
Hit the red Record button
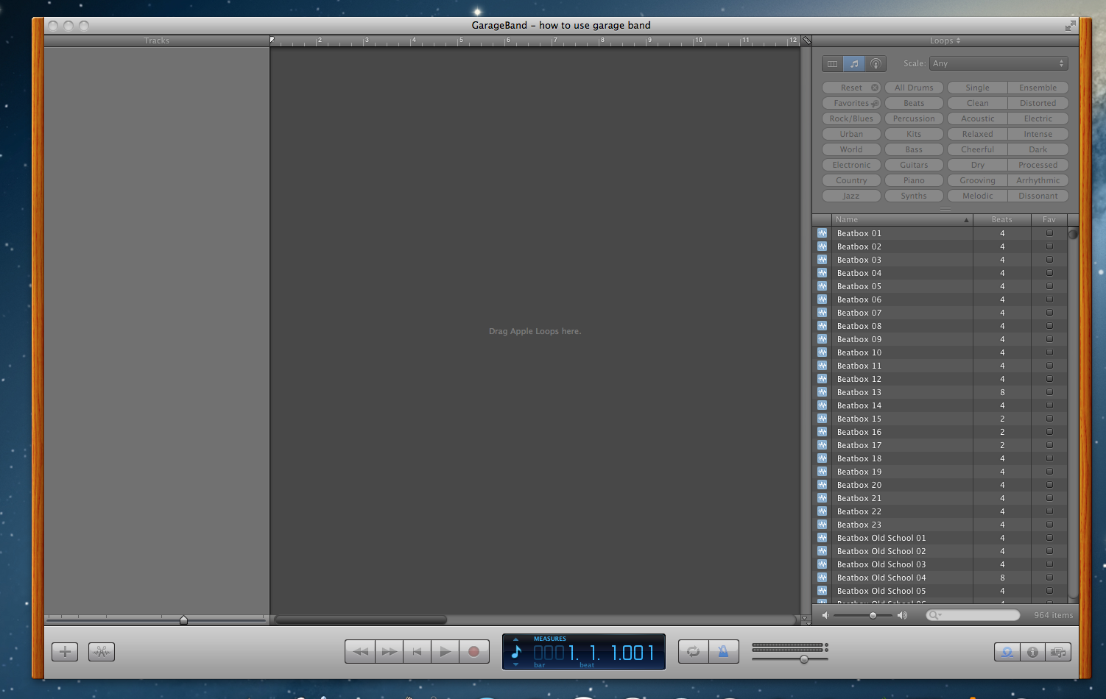coord(474,652)
